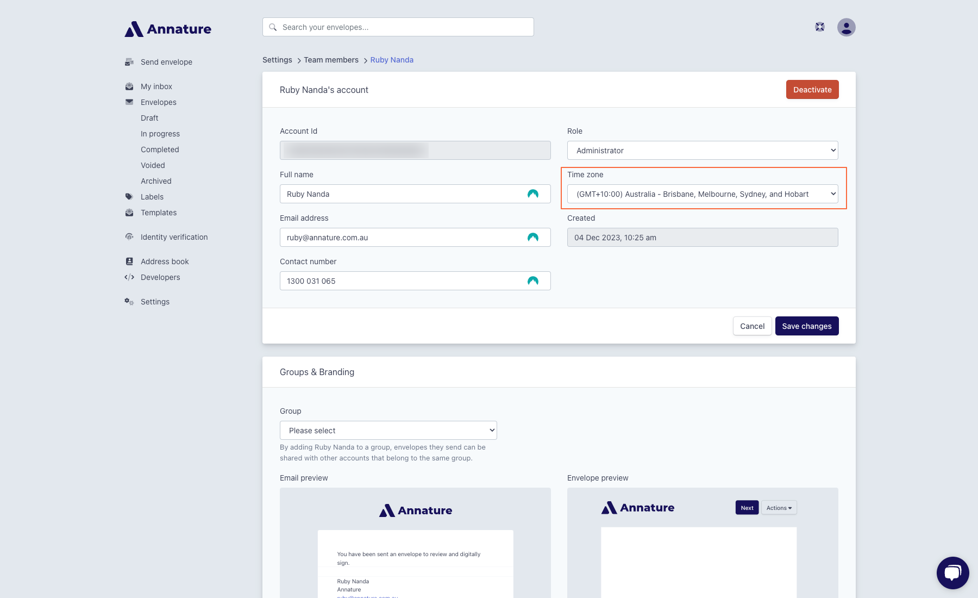Click the Developers code icon

[129, 277]
